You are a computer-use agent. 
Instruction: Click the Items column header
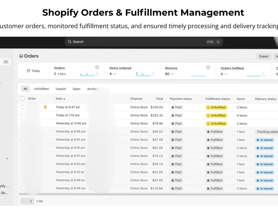point(240,99)
